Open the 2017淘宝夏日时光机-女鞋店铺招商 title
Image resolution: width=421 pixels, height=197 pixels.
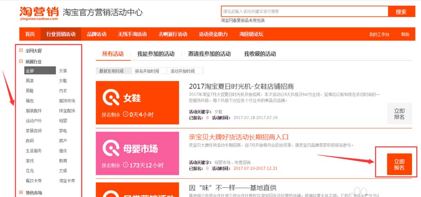[241, 86]
